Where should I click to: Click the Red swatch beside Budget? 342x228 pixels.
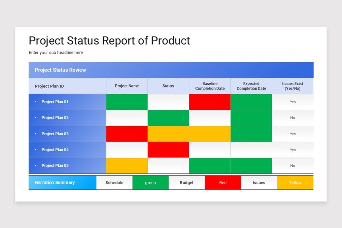coord(223,183)
